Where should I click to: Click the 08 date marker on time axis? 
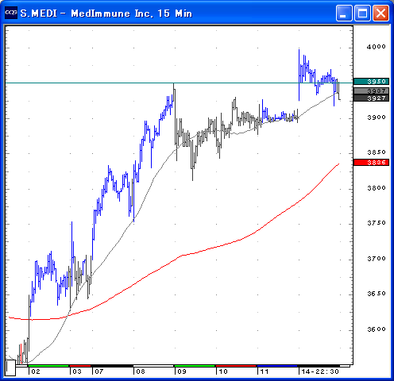[x=141, y=371]
